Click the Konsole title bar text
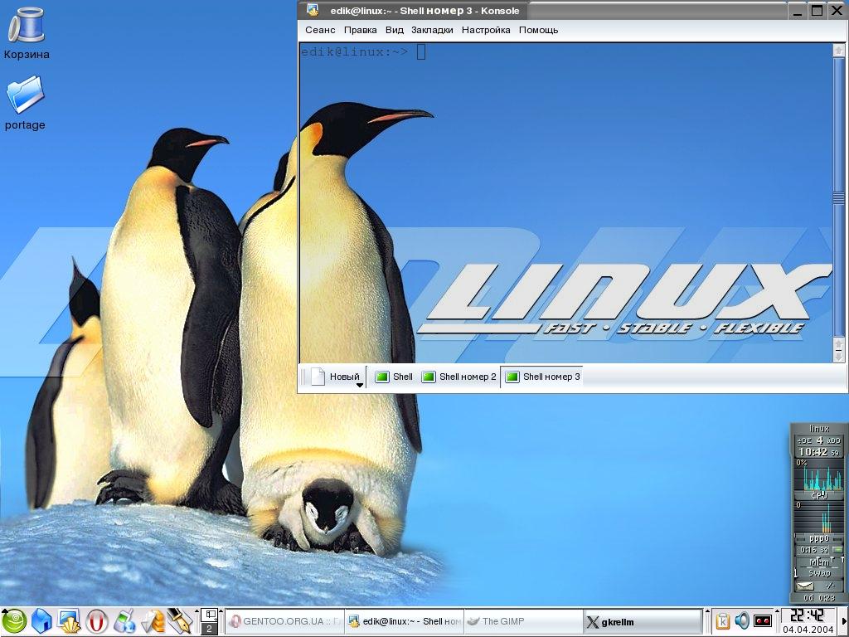Screen dimensions: 849x637 click(424, 10)
